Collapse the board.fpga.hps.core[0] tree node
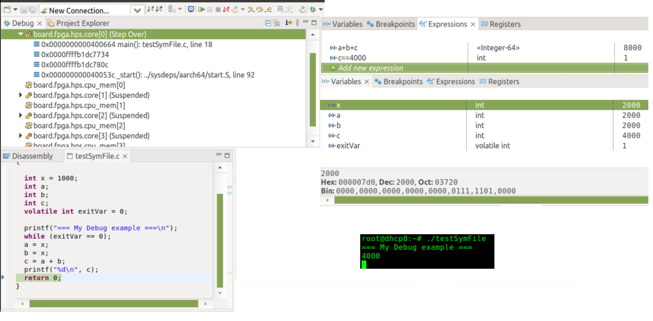Viewport: 653px width, 321px height. 21,34
